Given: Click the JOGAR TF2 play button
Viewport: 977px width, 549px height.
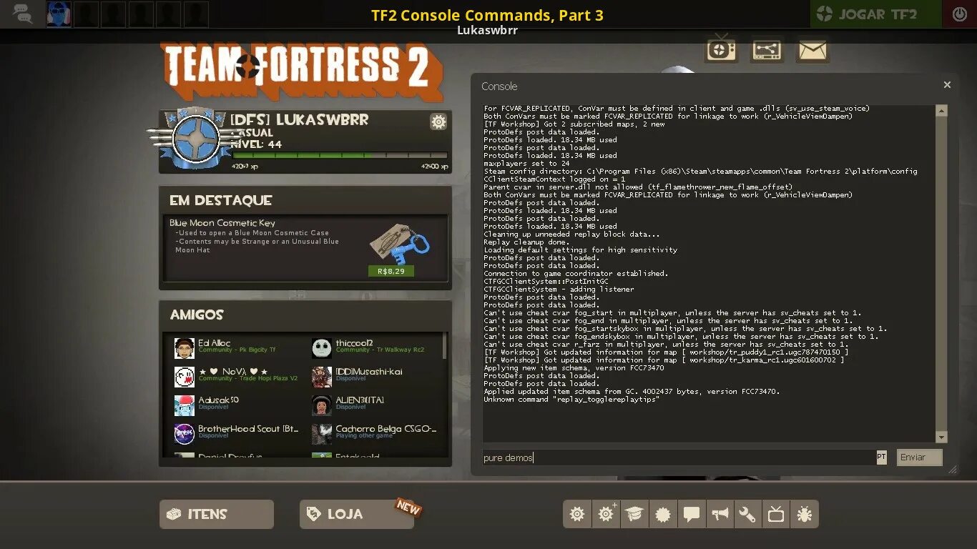Looking at the screenshot, I should click(875, 14).
